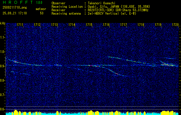Viewport: 181px width, 115px height.
Task: Click the 1720 time axis marker
Action: tap(175, 24)
